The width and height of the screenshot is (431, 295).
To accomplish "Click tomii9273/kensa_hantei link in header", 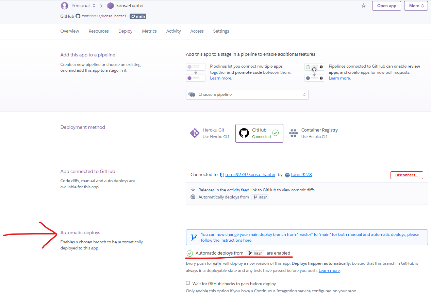I will point(104,16).
